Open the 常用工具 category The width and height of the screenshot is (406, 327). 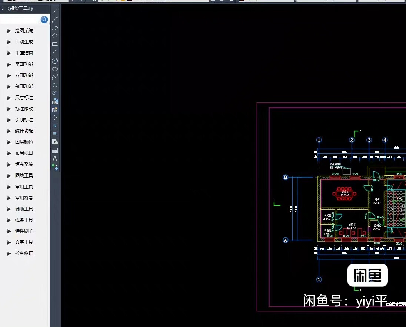tap(24, 187)
